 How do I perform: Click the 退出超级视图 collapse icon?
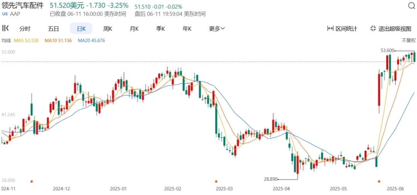point(373,29)
